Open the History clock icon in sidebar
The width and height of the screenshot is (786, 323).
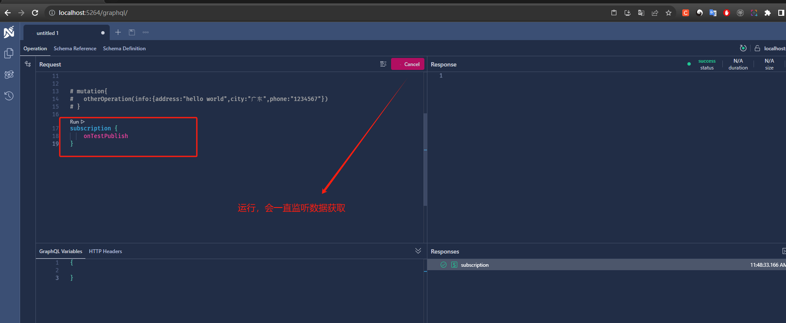[x=9, y=96]
